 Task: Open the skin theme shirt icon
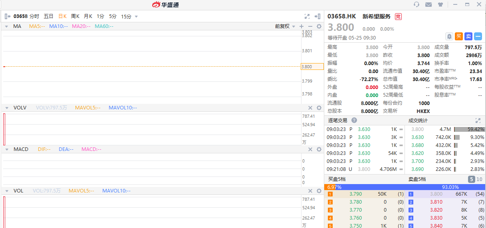coord(440,4)
